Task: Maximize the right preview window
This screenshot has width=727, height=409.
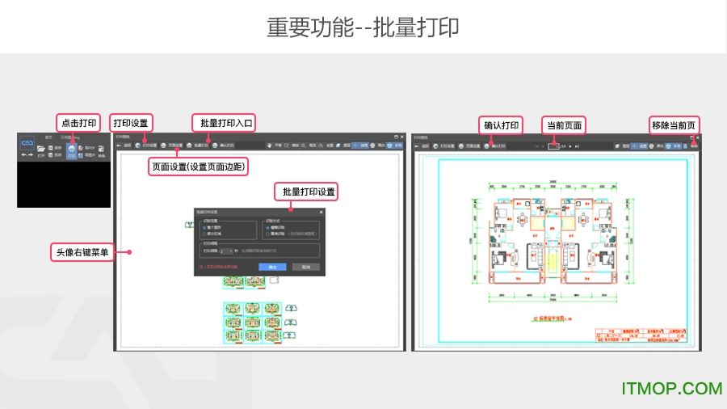Action: 691,137
